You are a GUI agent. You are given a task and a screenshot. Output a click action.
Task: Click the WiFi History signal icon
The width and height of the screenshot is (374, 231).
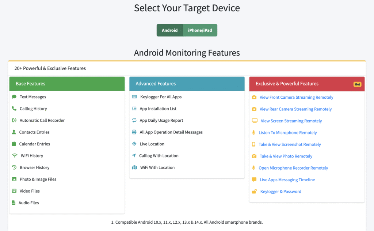click(15, 156)
